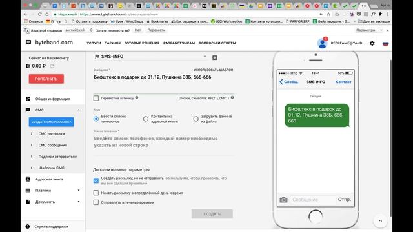This screenshot has width=413, height=232.
Task: Click the Платежи card icon
Action: 28,191
